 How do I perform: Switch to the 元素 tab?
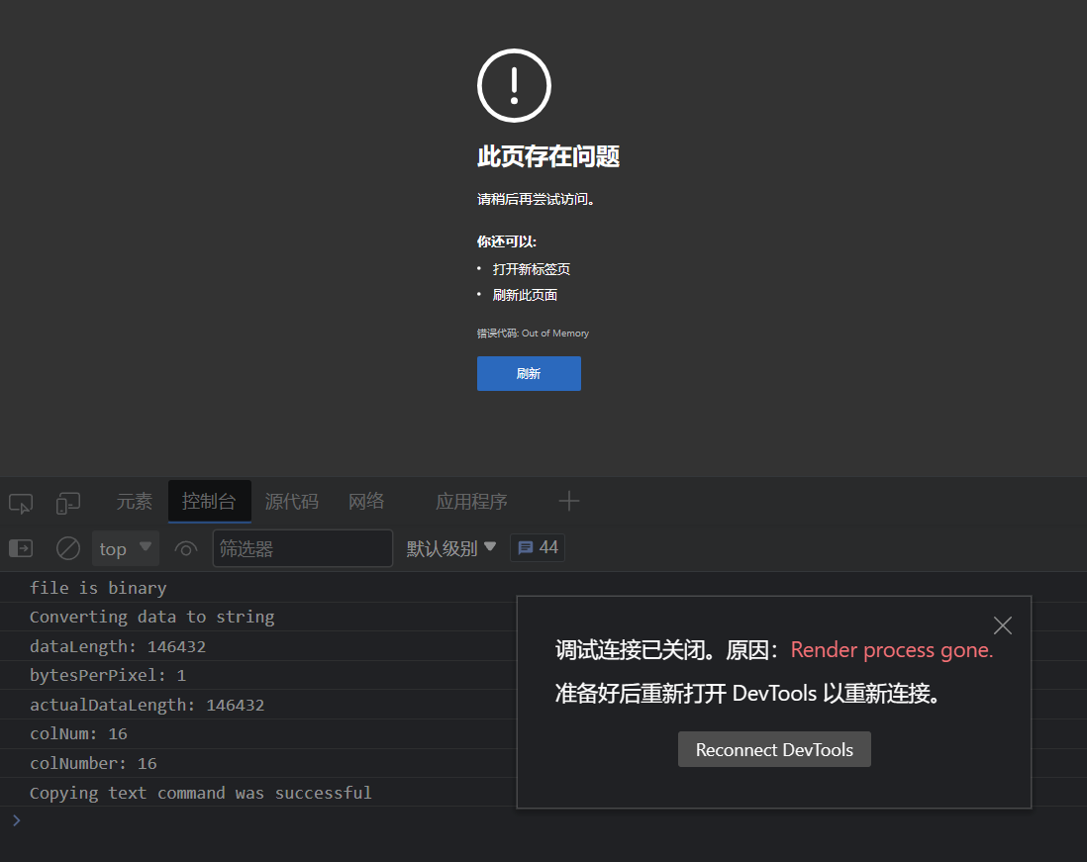134,502
